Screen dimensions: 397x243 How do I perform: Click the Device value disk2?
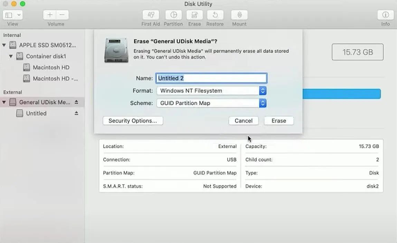point(372,186)
